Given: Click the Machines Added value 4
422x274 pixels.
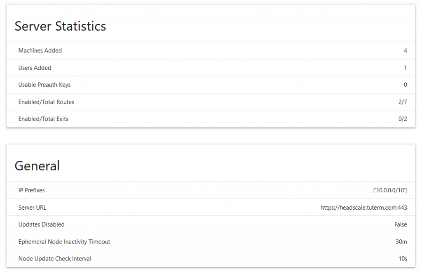Looking at the screenshot, I should (x=405, y=51).
